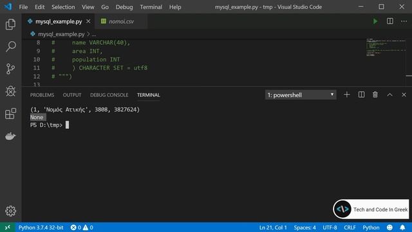
Task: Maximize the panel with up chevron
Action: coord(389,95)
